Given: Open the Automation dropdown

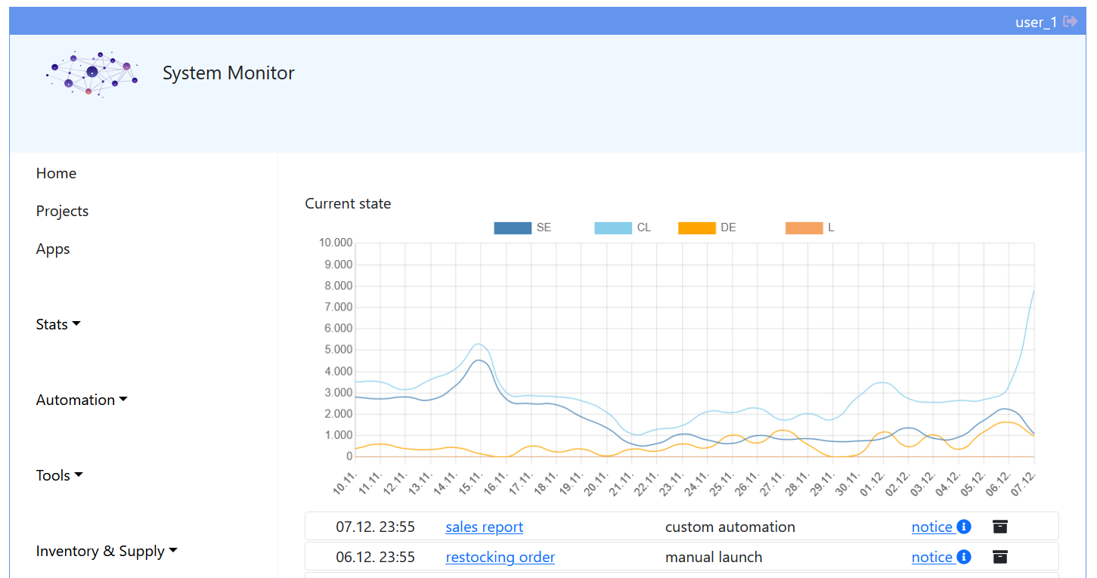Looking at the screenshot, I should point(82,400).
